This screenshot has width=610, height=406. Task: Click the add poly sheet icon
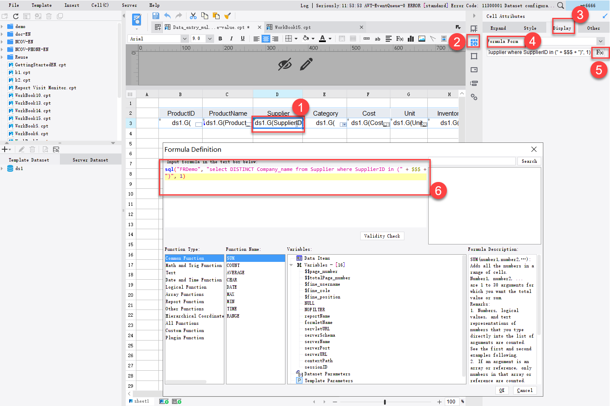(177, 401)
